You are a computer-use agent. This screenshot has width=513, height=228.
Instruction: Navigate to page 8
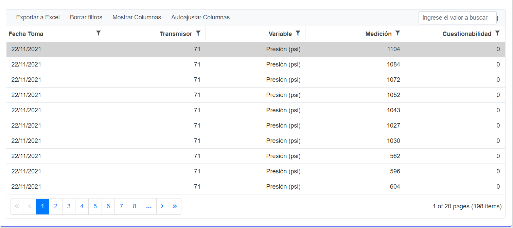tap(135, 206)
